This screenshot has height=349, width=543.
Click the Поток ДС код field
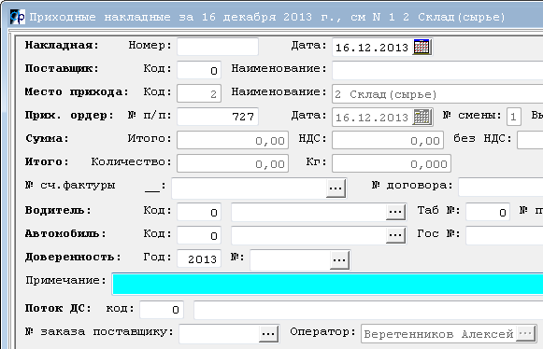click(162, 310)
